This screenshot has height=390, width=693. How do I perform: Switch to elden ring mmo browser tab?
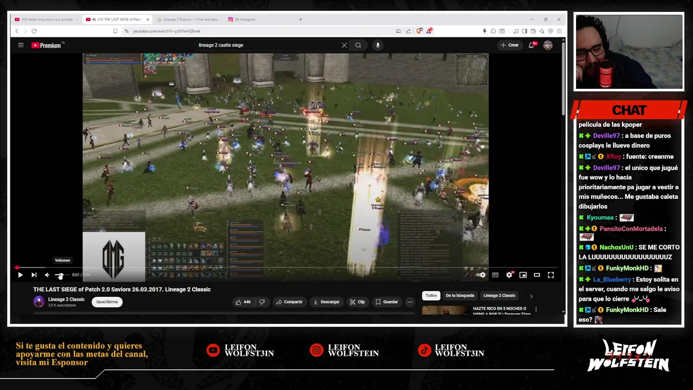click(x=45, y=19)
